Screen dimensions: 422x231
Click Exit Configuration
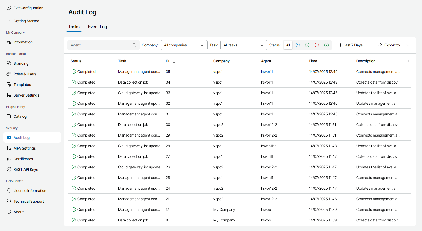tap(28, 8)
